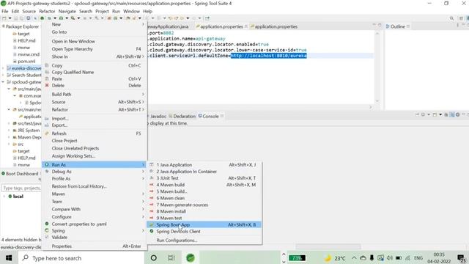This screenshot has height=264, width=469.
Task: Choose Spring Devtools Client entry
Action: (x=204, y=232)
